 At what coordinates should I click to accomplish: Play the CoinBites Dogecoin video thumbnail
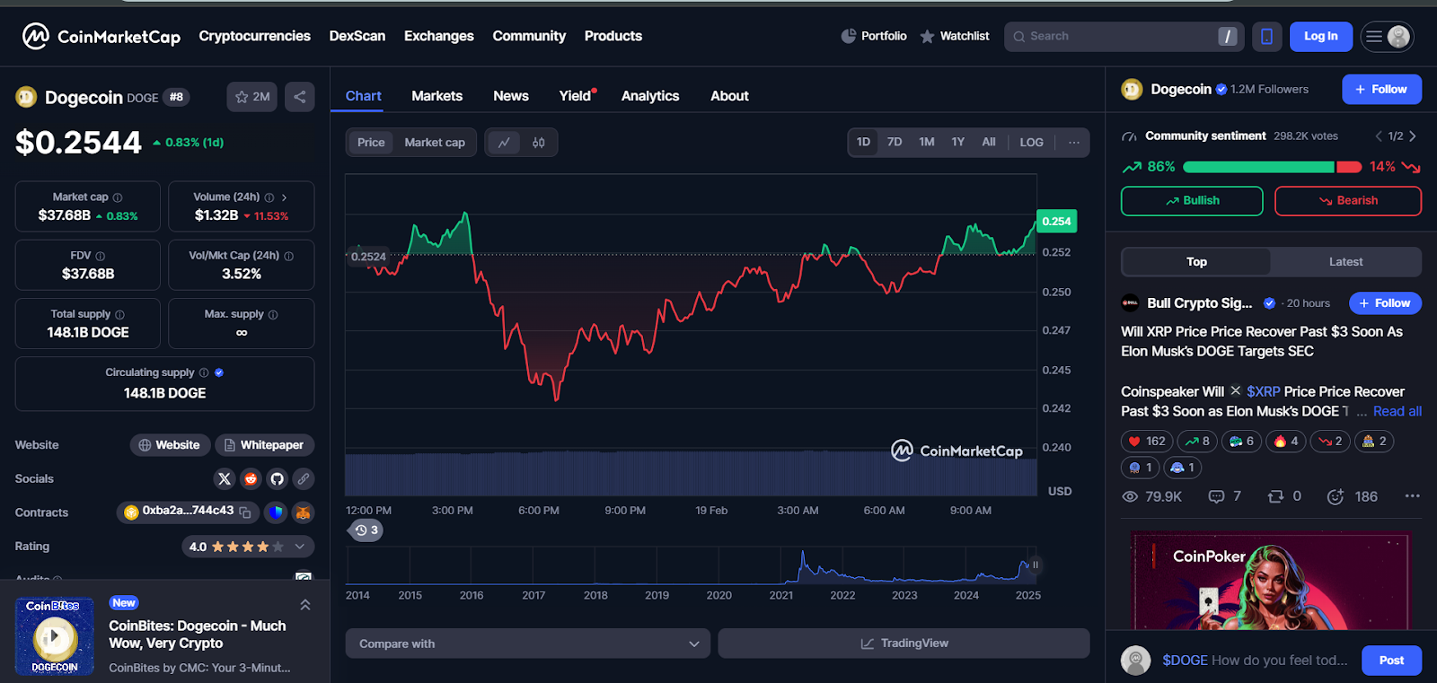coord(55,636)
